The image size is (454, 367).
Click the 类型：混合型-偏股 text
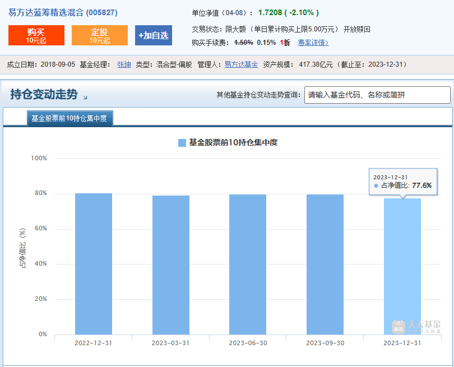coord(164,64)
